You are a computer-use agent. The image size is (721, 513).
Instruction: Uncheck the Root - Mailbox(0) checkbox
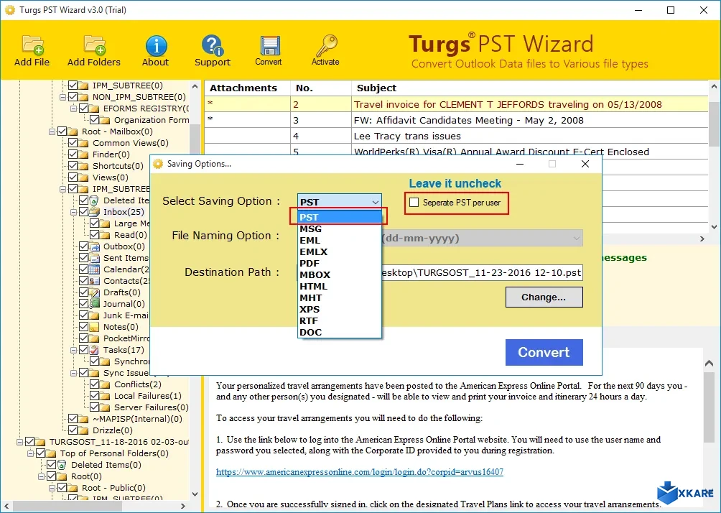click(x=62, y=131)
